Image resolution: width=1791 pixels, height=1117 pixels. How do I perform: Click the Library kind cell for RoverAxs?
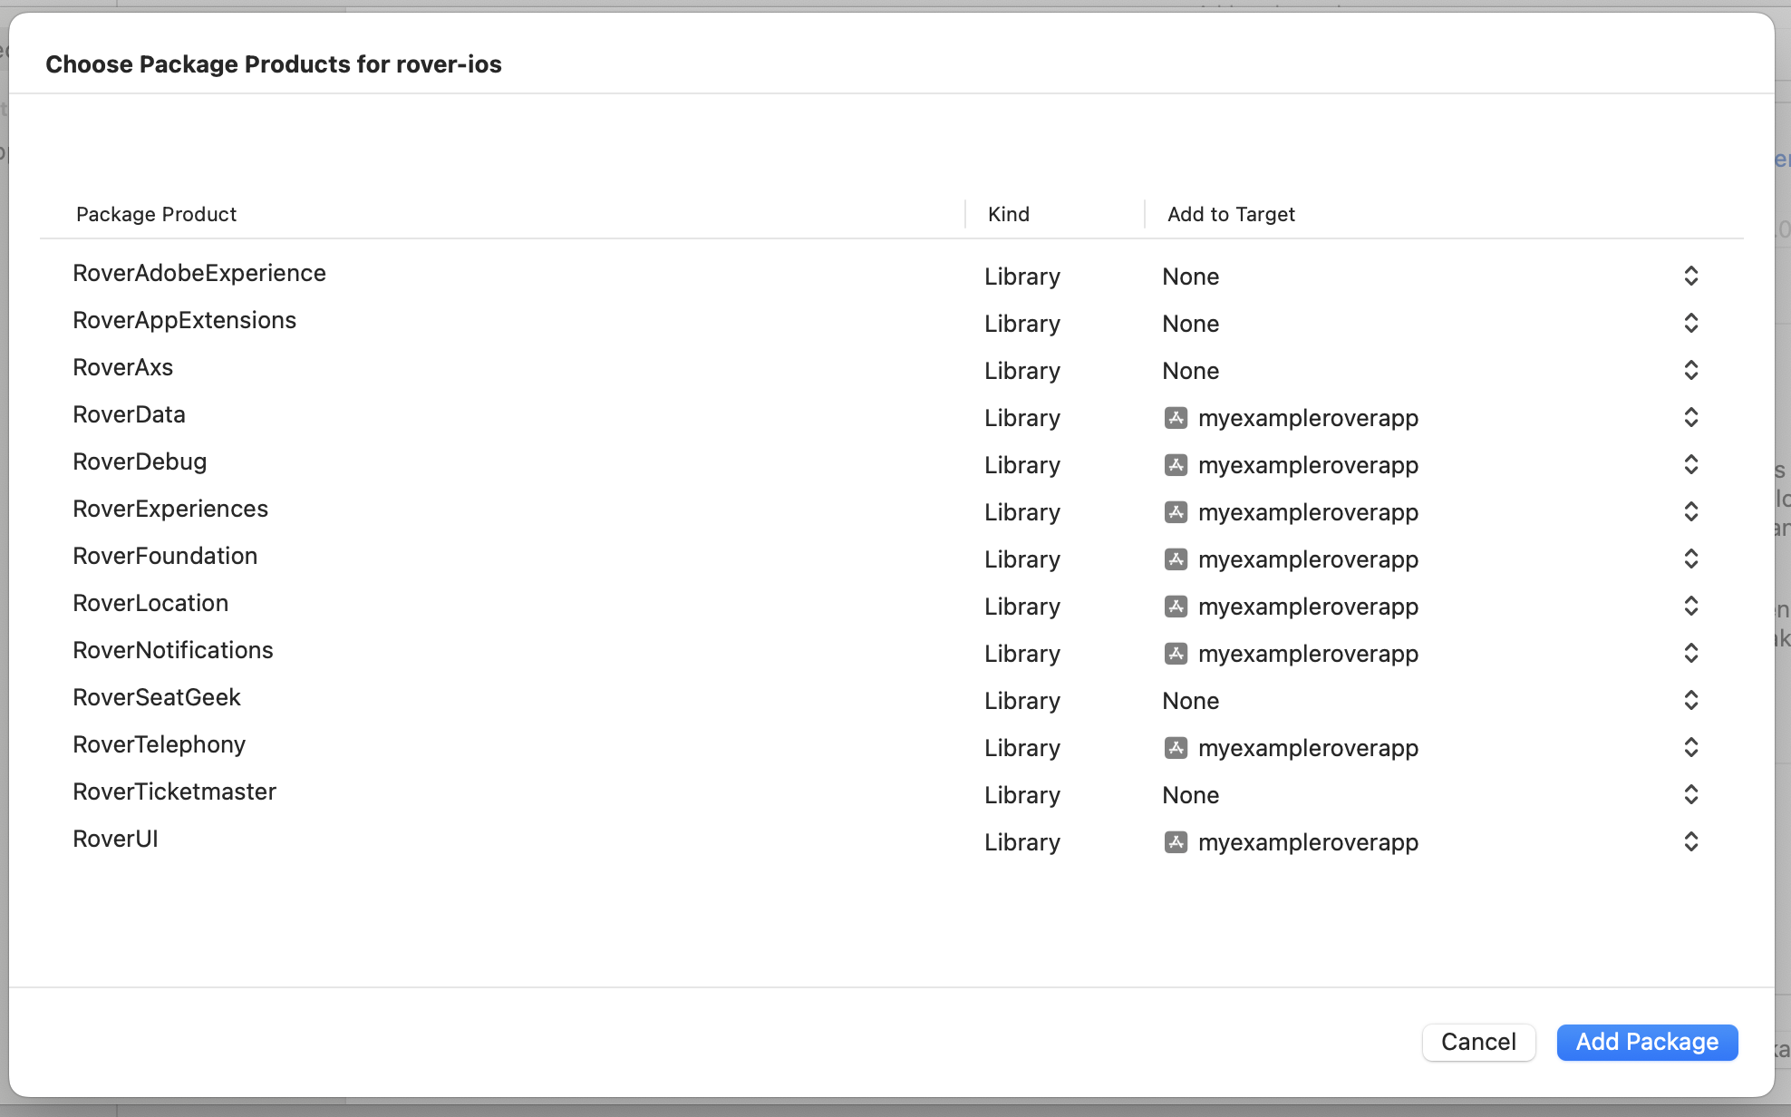1022,371
